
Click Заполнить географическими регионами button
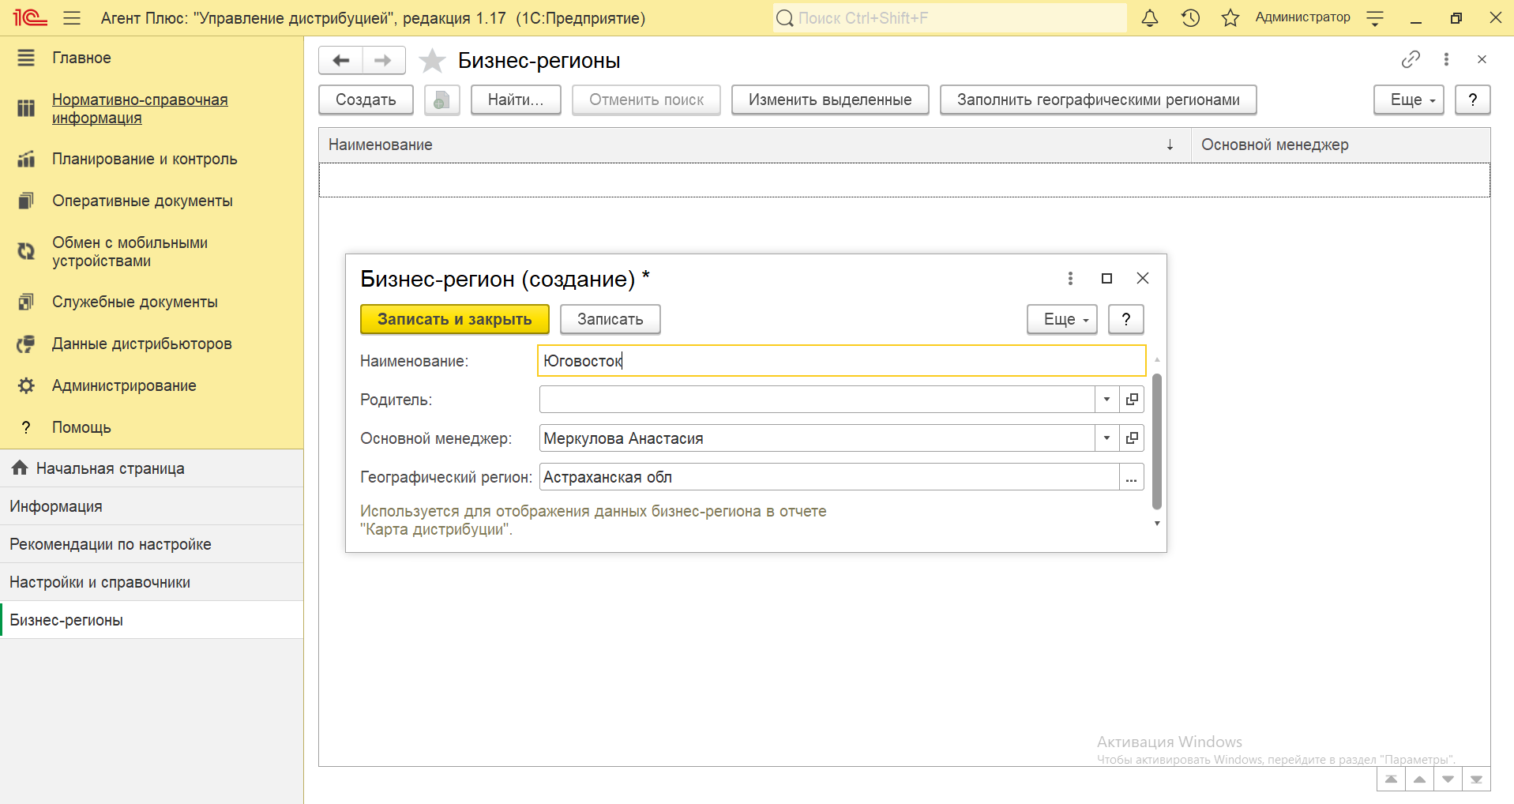pyautogui.click(x=1098, y=100)
